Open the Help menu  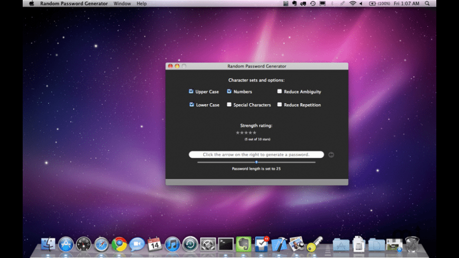141,4
